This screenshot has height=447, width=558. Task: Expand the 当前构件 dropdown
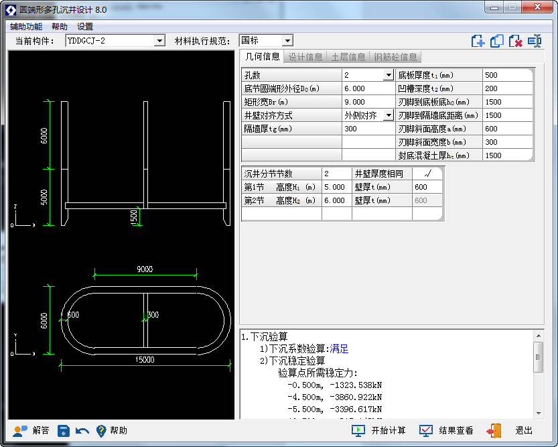[x=160, y=41]
